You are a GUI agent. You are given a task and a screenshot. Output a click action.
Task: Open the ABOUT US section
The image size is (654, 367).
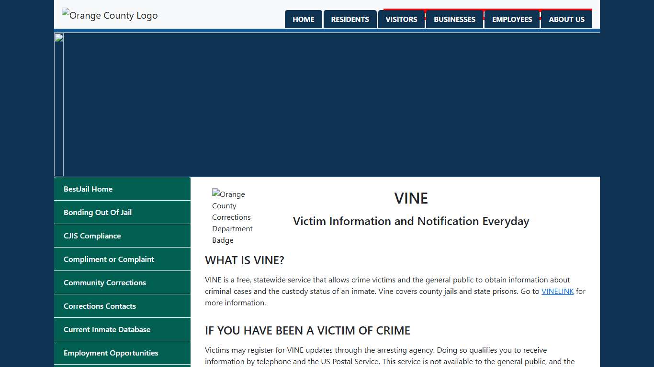click(566, 19)
